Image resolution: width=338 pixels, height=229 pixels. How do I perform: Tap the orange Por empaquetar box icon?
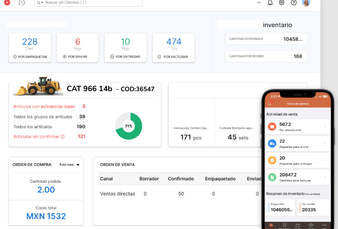click(272, 127)
